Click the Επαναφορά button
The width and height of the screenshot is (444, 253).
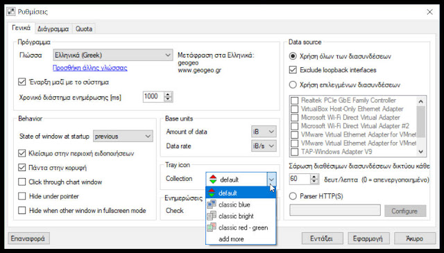coord(28,238)
